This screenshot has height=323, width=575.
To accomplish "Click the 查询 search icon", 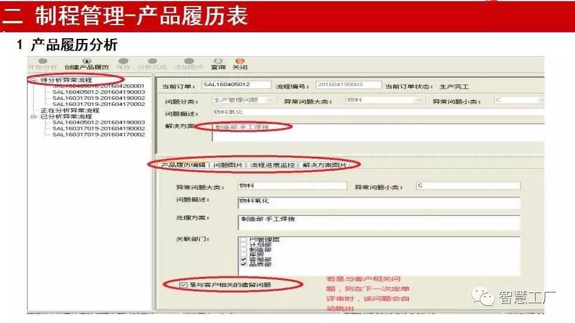I will (x=218, y=61).
